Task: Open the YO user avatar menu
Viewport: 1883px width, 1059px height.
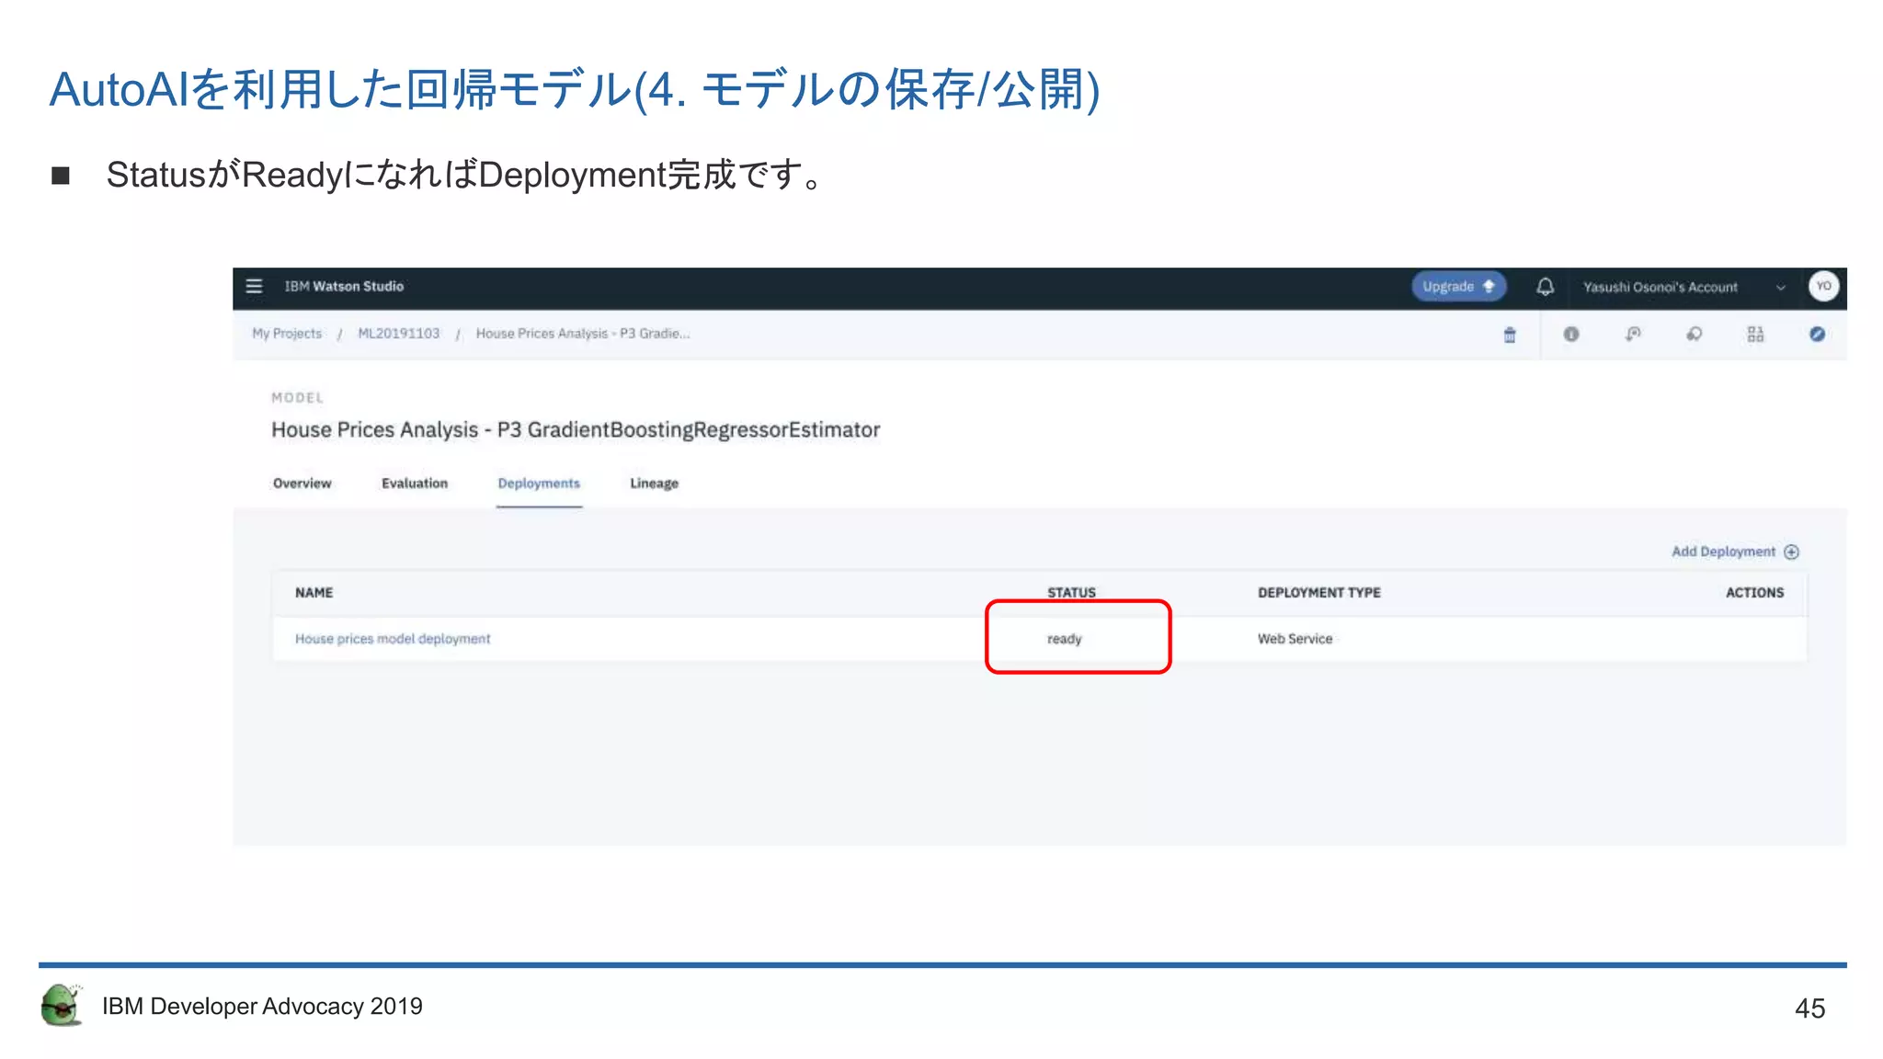Action: (1823, 286)
